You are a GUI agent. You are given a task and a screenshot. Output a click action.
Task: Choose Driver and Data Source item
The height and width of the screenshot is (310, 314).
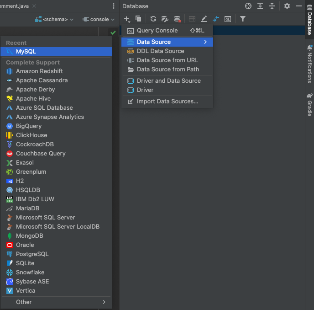click(x=167, y=81)
